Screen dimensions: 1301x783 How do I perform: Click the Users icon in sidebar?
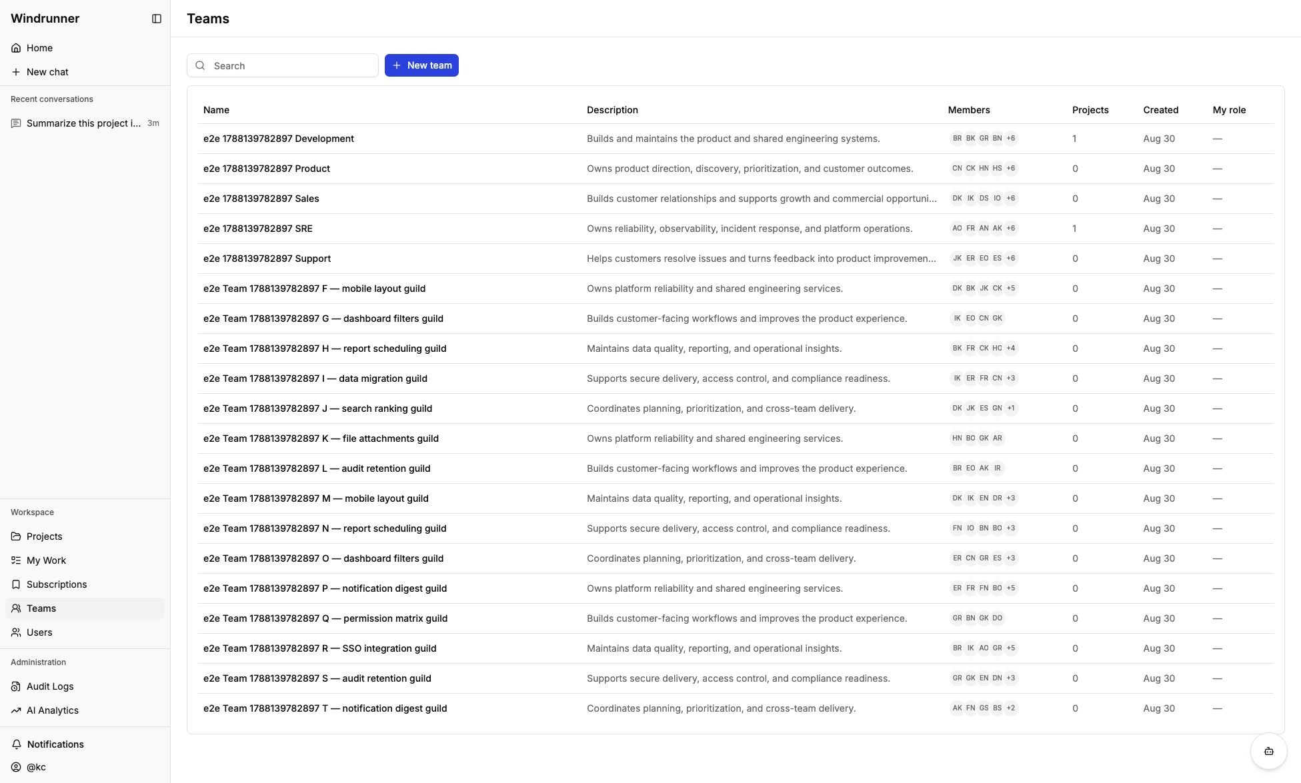(x=16, y=632)
